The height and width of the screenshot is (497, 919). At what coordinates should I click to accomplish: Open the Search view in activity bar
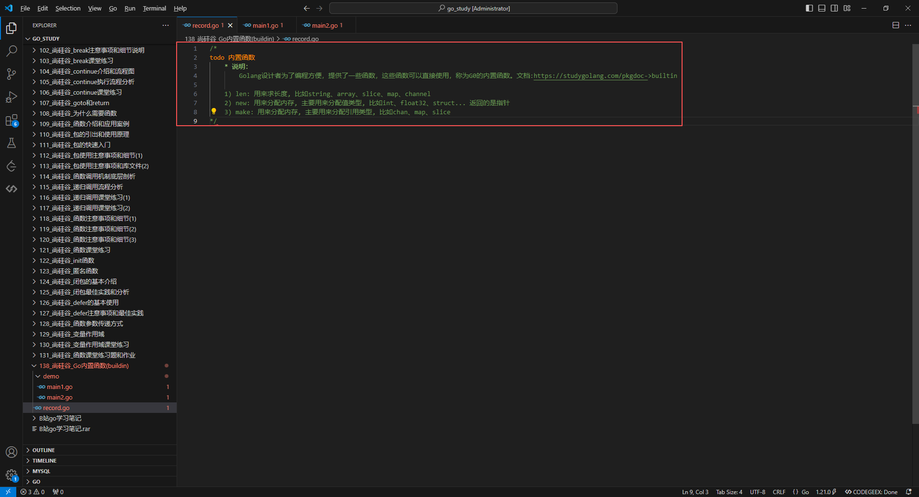[11, 51]
